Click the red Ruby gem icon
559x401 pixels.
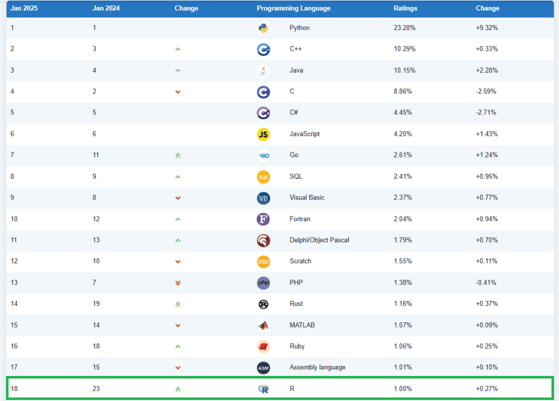click(263, 346)
